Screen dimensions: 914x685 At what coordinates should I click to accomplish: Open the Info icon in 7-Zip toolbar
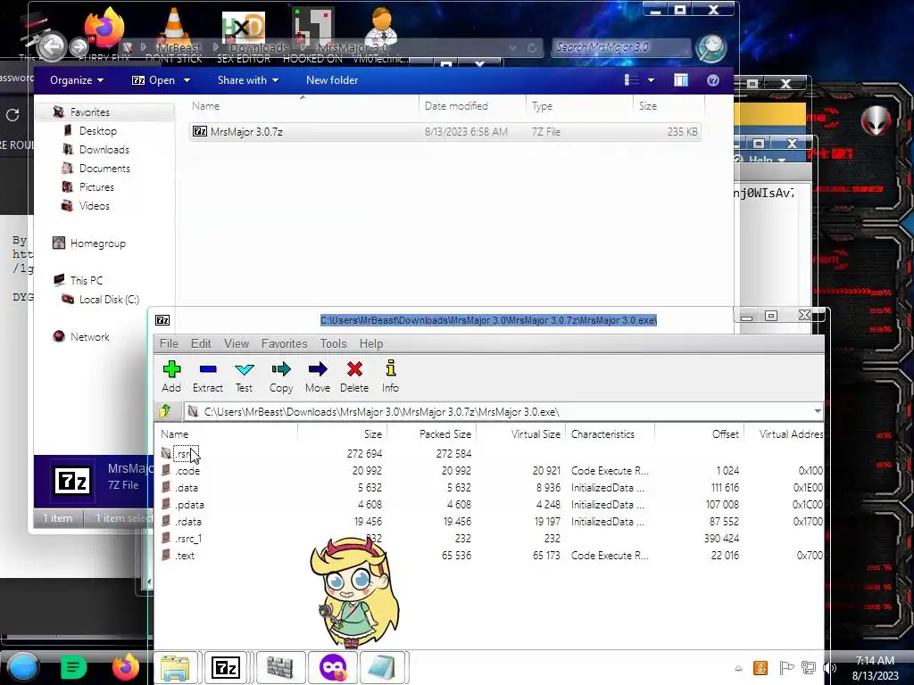coord(391,376)
